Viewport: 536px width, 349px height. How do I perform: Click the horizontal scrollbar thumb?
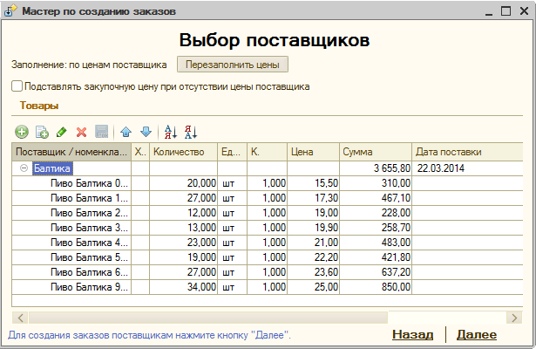pos(208,318)
